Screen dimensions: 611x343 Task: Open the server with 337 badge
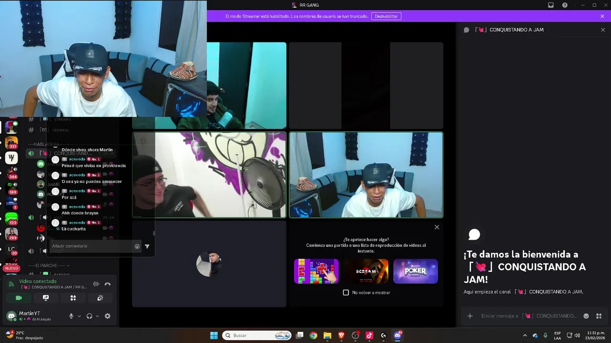(11, 142)
